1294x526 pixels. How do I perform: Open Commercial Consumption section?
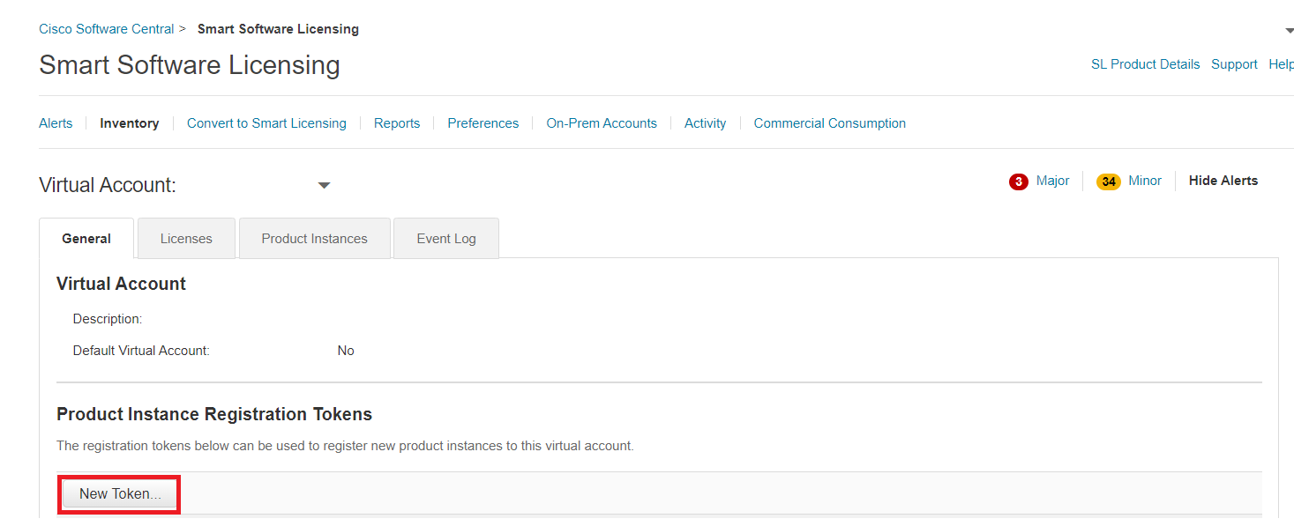pos(830,123)
